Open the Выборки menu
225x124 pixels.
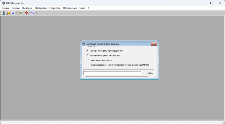click(27, 8)
